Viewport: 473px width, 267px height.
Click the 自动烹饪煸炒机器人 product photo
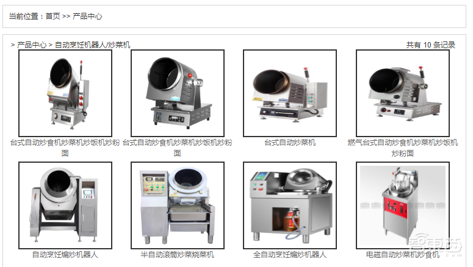(x=65, y=205)
